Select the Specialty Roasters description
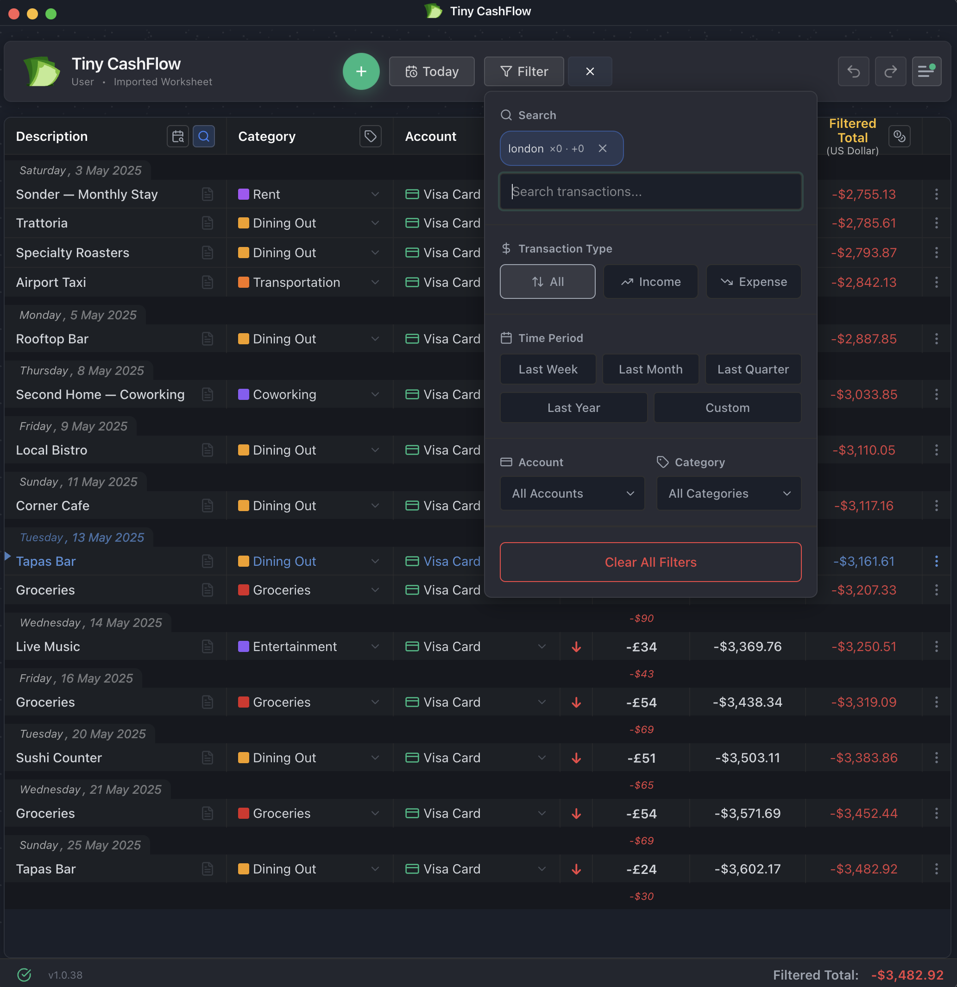The width and height of the screenshot is (957, 987). tap(72, 253)
